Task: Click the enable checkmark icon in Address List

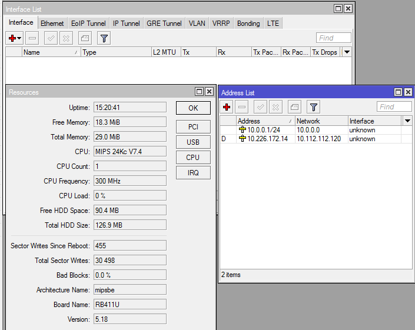Action: (260, 107)
